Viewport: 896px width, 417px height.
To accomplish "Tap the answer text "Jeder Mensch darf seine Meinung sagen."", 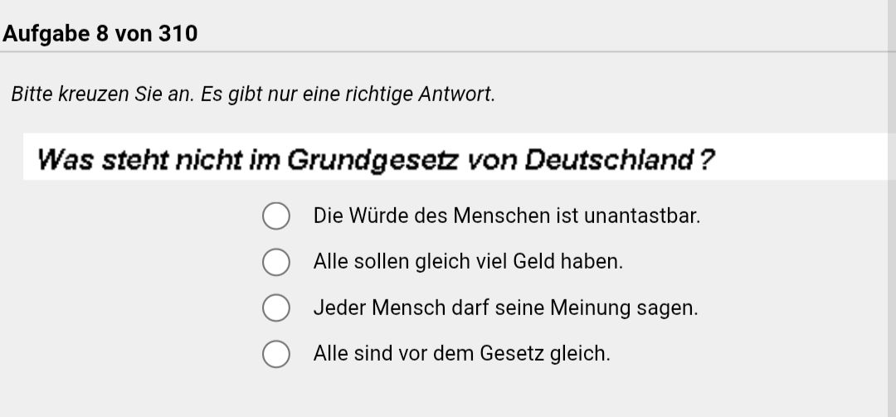I will (x=505, y=308).
